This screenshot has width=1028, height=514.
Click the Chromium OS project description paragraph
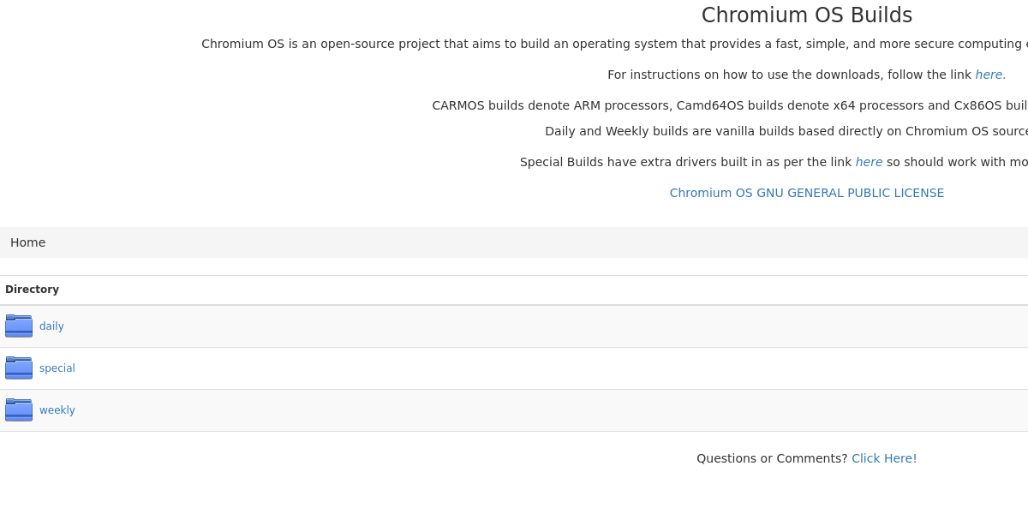614,44
